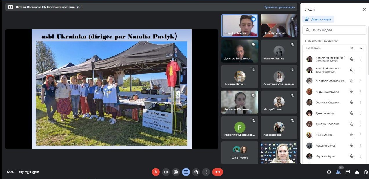
Task: Select Максим Павлов participant tile
Action: click(279, 51)
